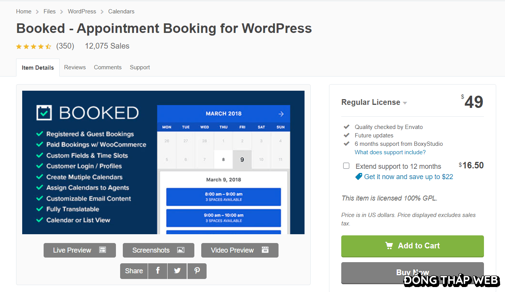The image size is (505, 292).
Task: Click the star rating icons
Action: point(34,46)
